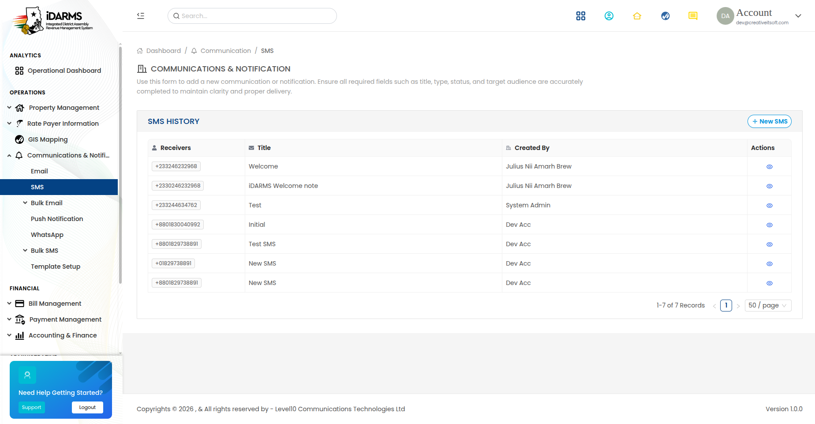Click the Communications bell icon in sidebar

[19, 155]
